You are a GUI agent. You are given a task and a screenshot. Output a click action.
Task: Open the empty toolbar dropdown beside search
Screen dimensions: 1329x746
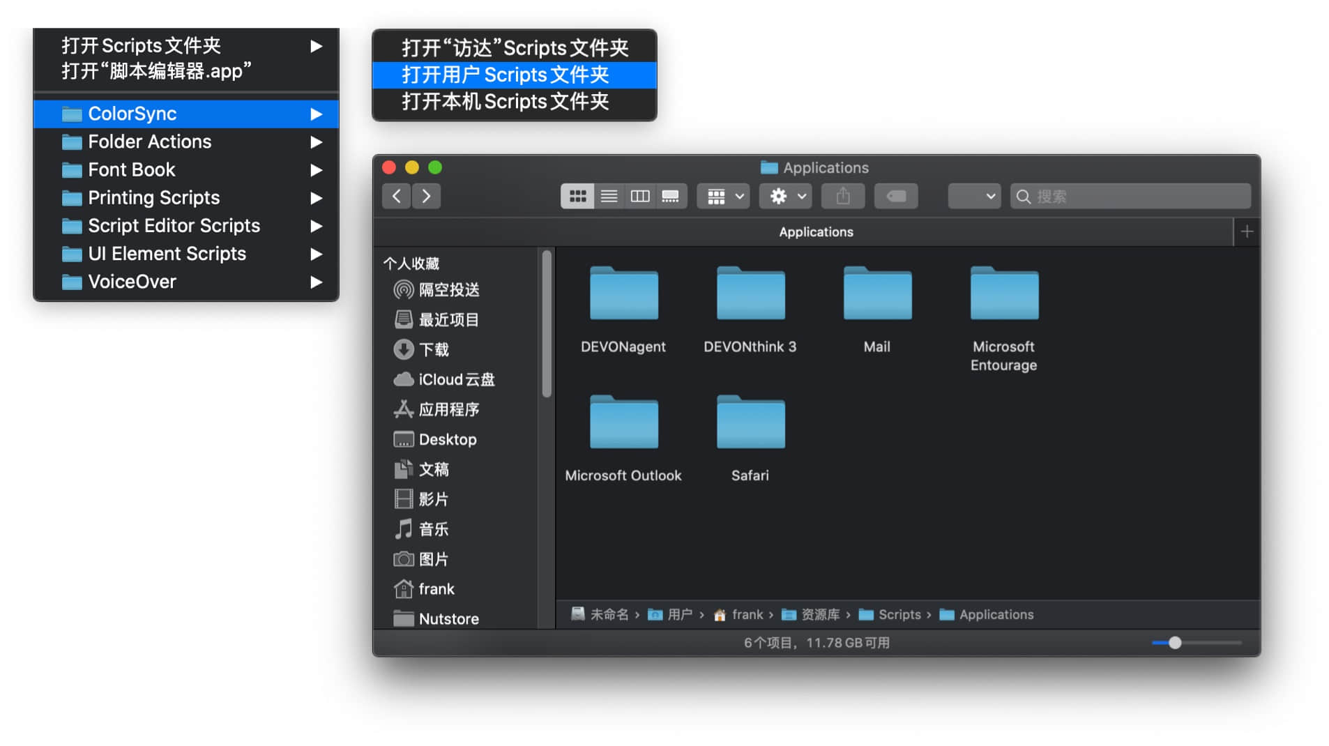pos(974,196)
